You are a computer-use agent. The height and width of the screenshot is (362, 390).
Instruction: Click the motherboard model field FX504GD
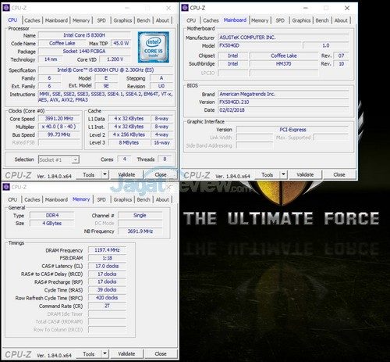(x=260, y=45)
